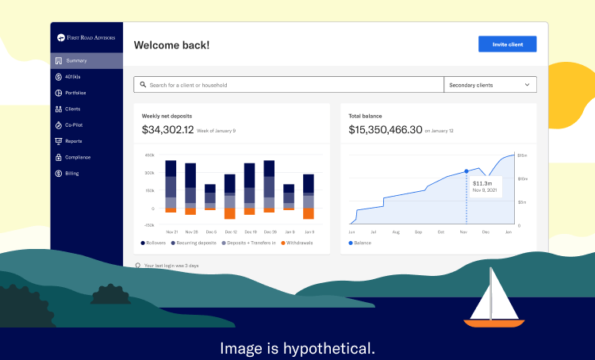Click the Summary building icon in sidebar

click(x=59, y=61)
